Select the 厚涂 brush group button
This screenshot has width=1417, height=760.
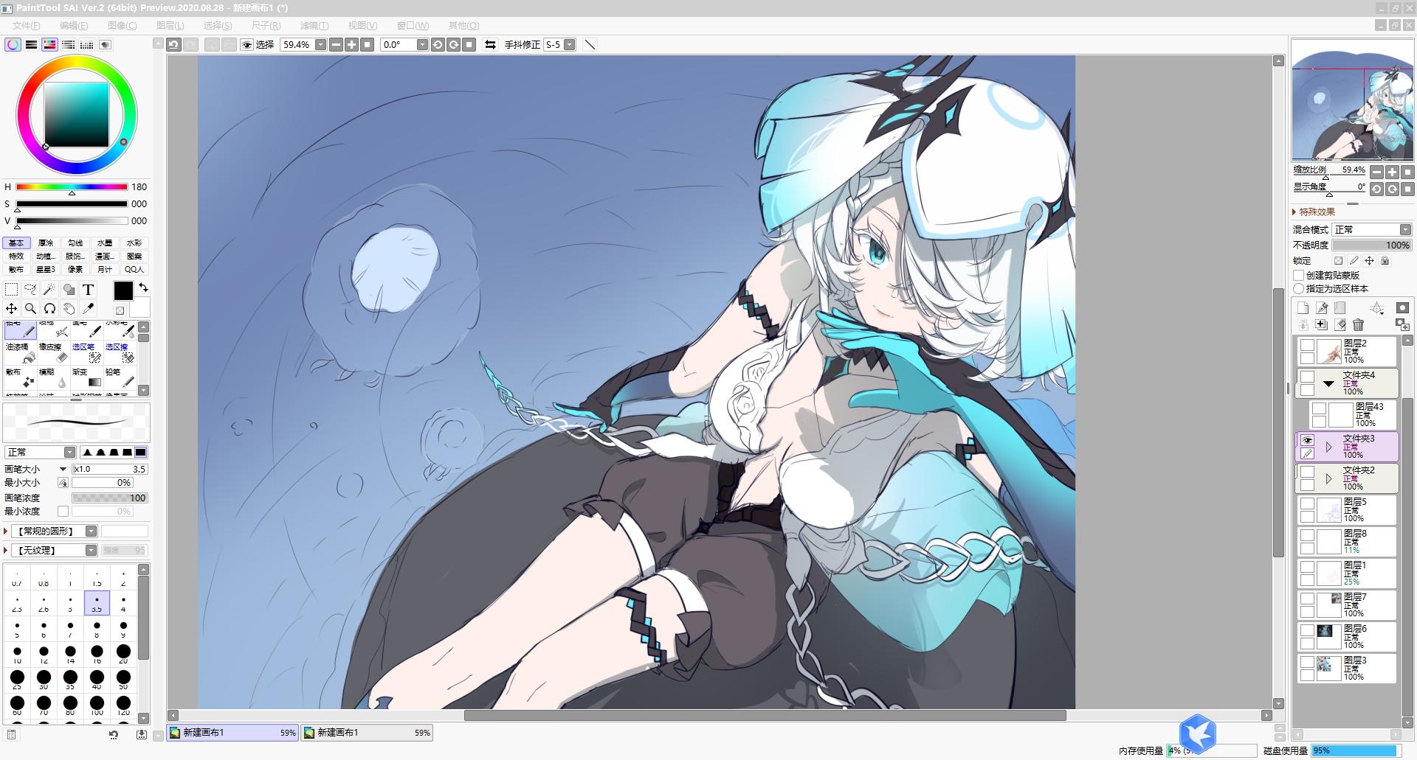pyautogui.click(x=46, y=243)
